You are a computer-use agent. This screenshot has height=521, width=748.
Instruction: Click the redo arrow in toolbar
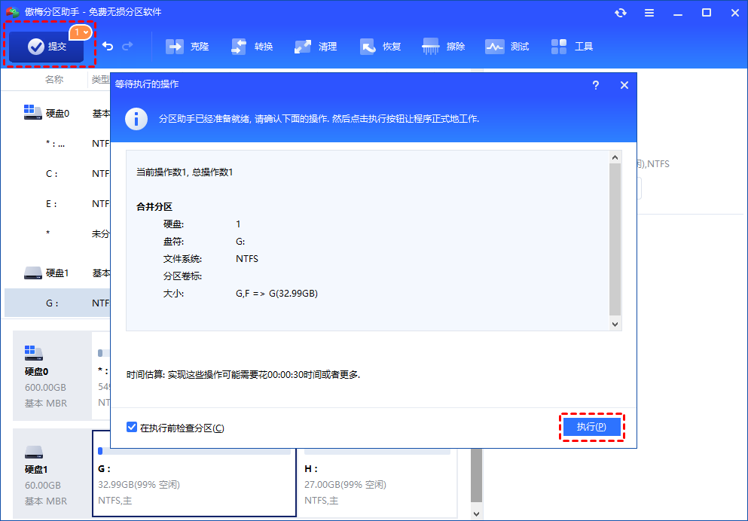[127, 47]
